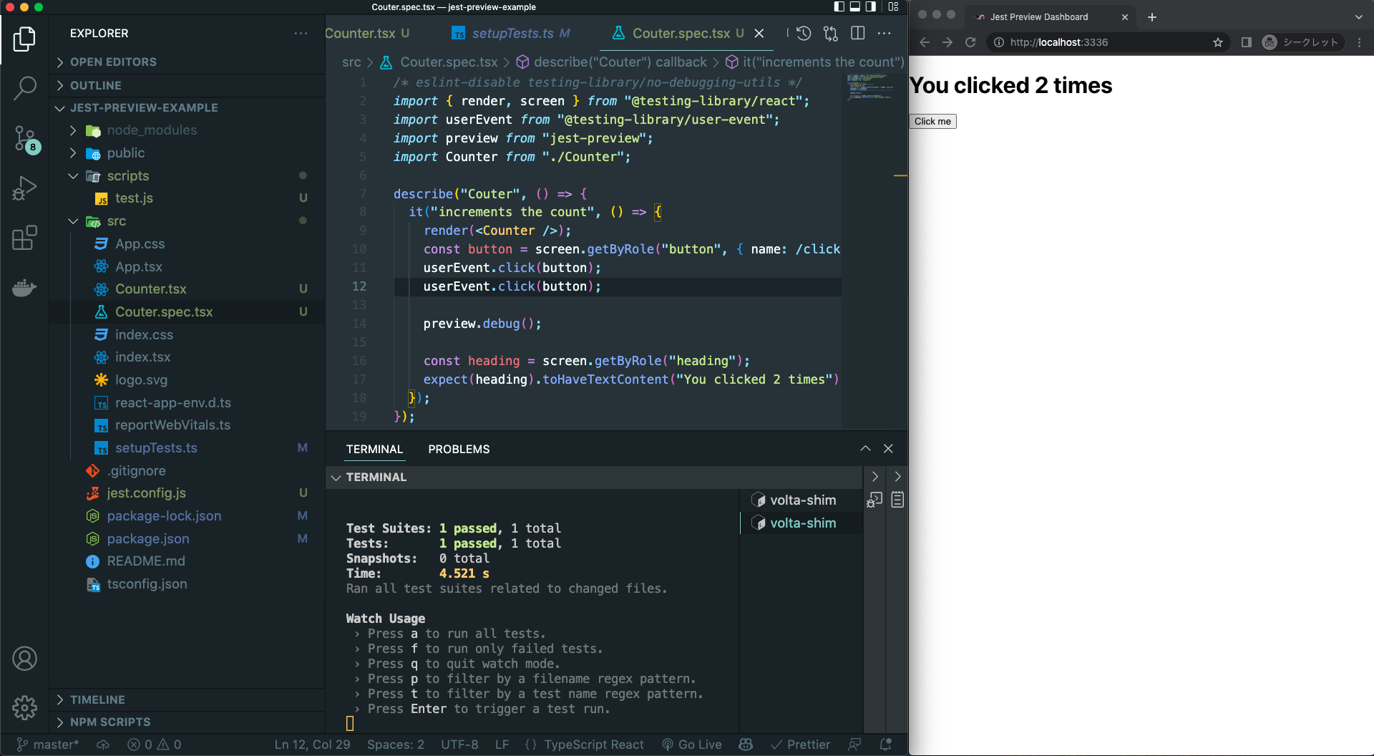Toggle Prettier in status bar
Image resolution: width=1374 pixels, height=756 pixels.
tap(800, 745)
